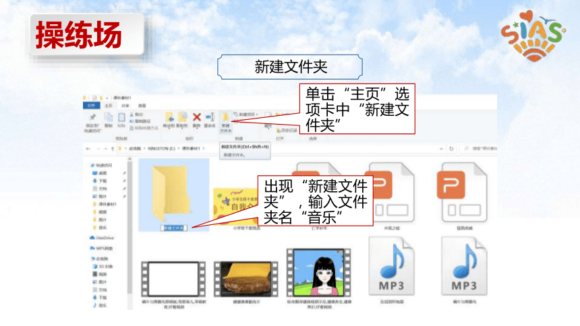Click 此电脑 in the address breadcrumb
Viewport: 580px width, 326px height.
pyautogui.click(x=135, y=149)
